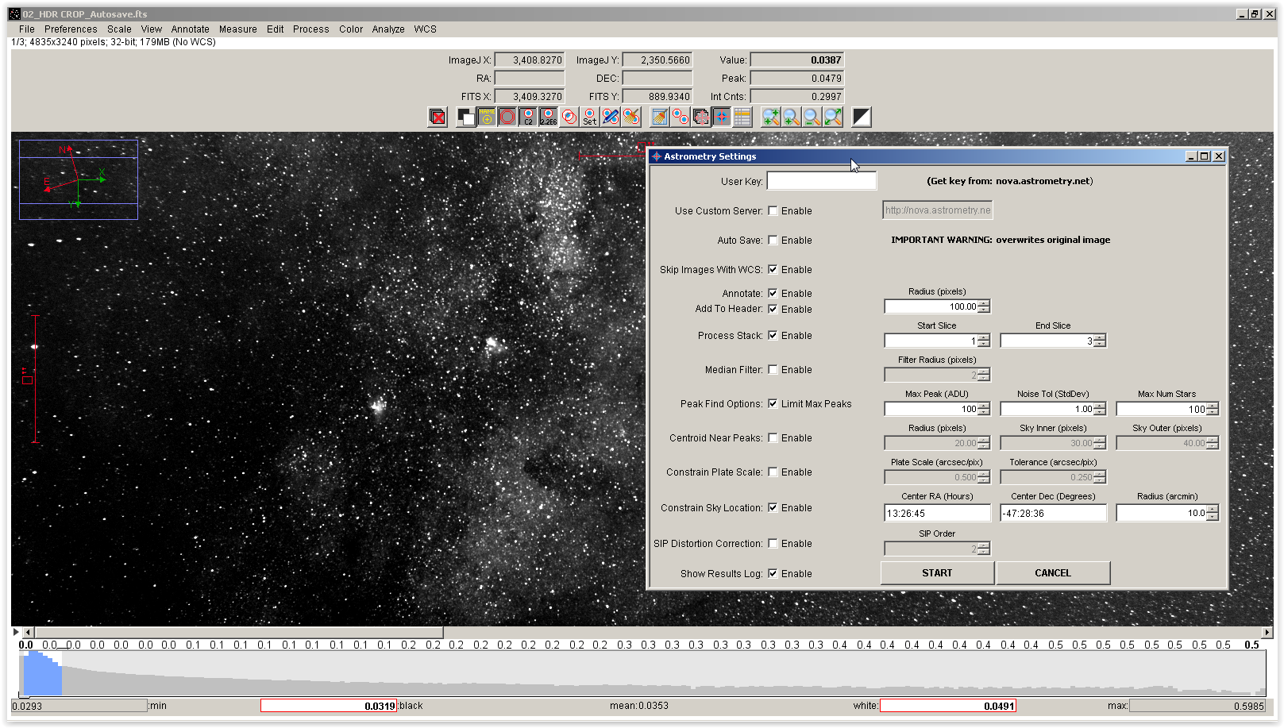
Task: Click the zoom out magnifier icon
Action: pos(812,117)
